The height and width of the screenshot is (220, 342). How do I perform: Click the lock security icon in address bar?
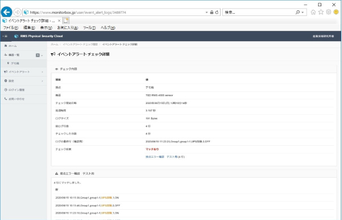(211, 12)
